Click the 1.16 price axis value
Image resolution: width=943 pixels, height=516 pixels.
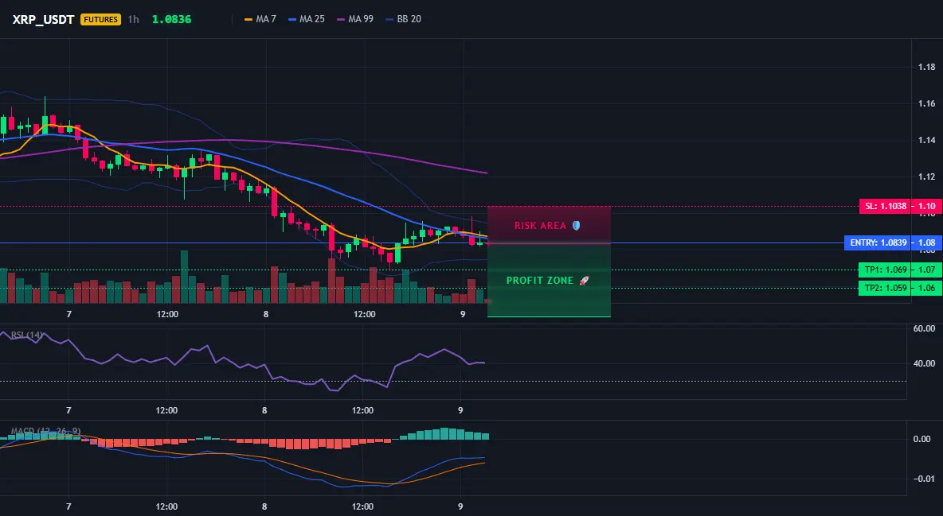[x=927, y=103]
